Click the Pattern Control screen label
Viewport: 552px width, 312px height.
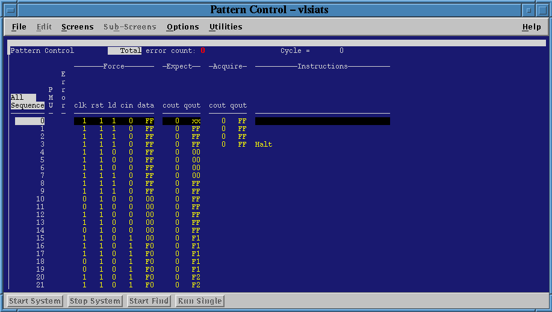(x=42, y=50)
